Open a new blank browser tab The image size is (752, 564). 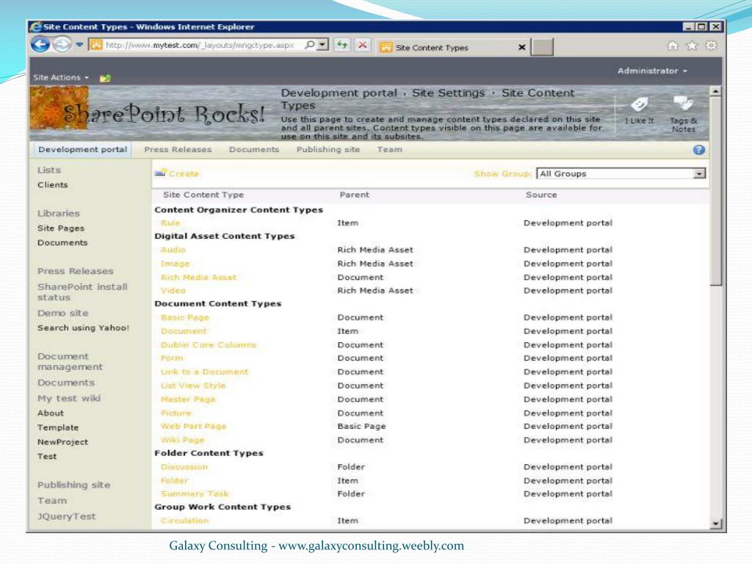pyautogui.click(x=542, y=47)
